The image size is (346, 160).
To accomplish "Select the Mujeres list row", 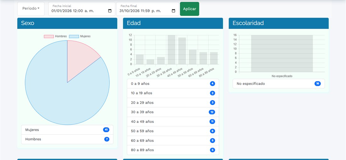I will tap(67, 130).
